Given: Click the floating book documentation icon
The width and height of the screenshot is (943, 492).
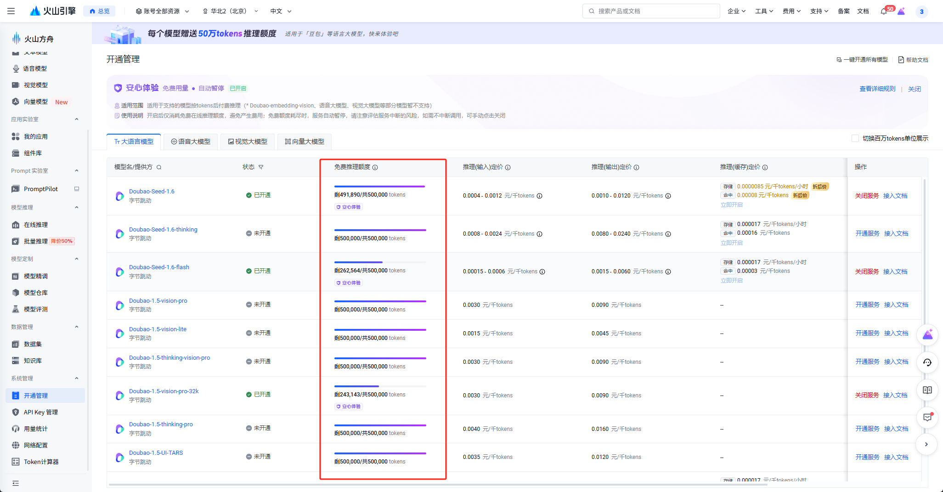Looking at the screenshot, I should click(927, 390).
